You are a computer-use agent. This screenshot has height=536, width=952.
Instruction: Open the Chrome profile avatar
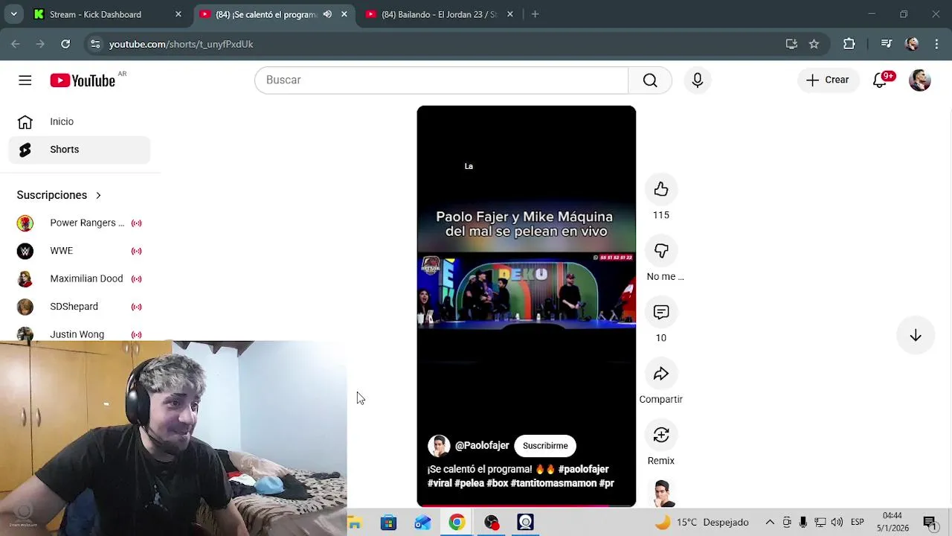tap(912, 44)
